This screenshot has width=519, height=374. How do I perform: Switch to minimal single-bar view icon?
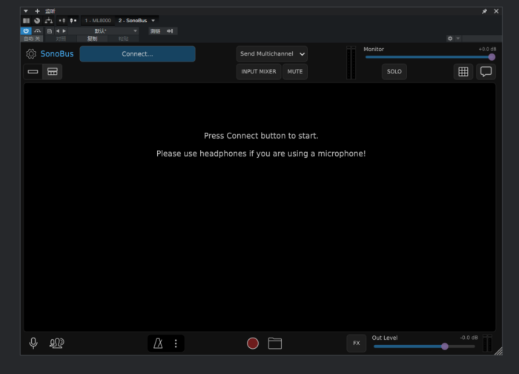[33, 71]
